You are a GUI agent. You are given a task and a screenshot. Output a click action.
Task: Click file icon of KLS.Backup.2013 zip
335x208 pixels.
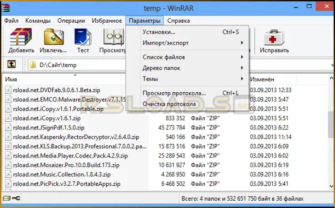8,146
